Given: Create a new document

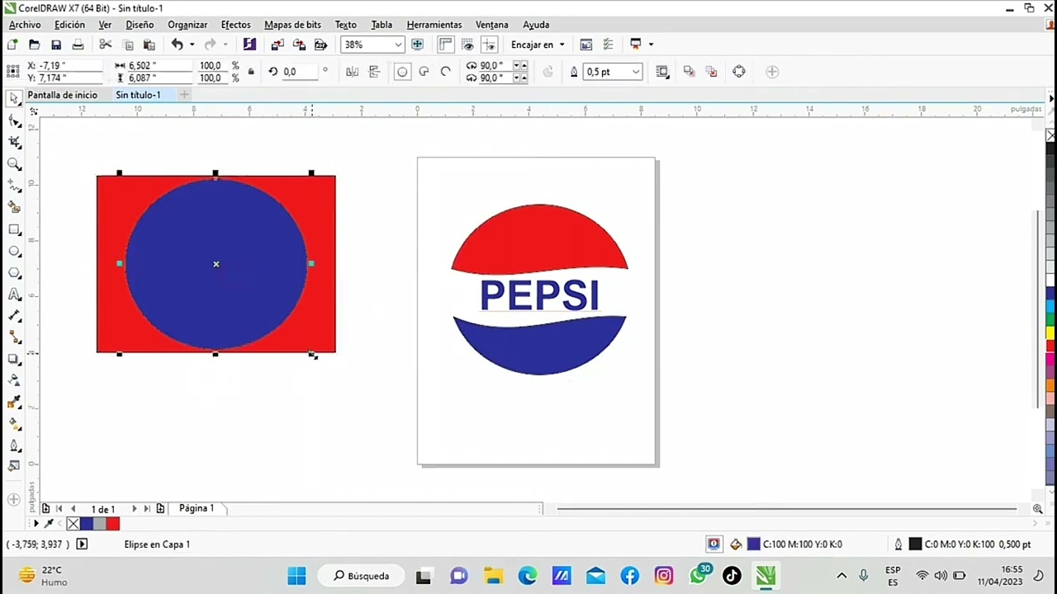Looking at the screenshot, I should 12,45.
